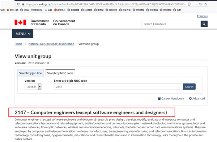Click the View unit group heading
Viewport: 217px width, 142px height.
pos(33,56)
